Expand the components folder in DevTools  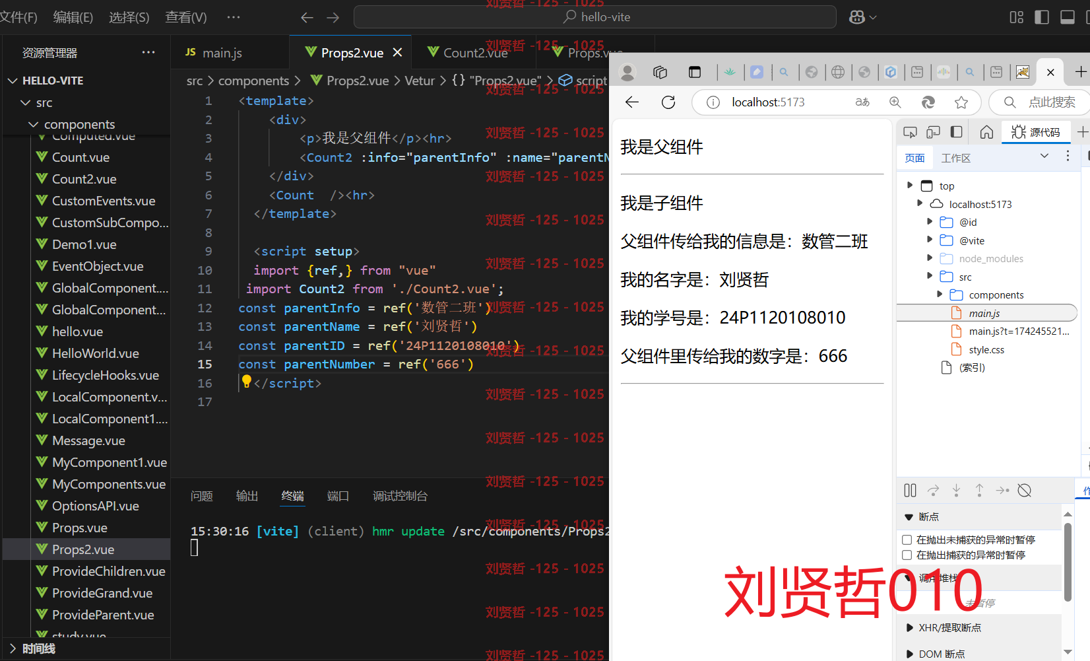(940, 295)
